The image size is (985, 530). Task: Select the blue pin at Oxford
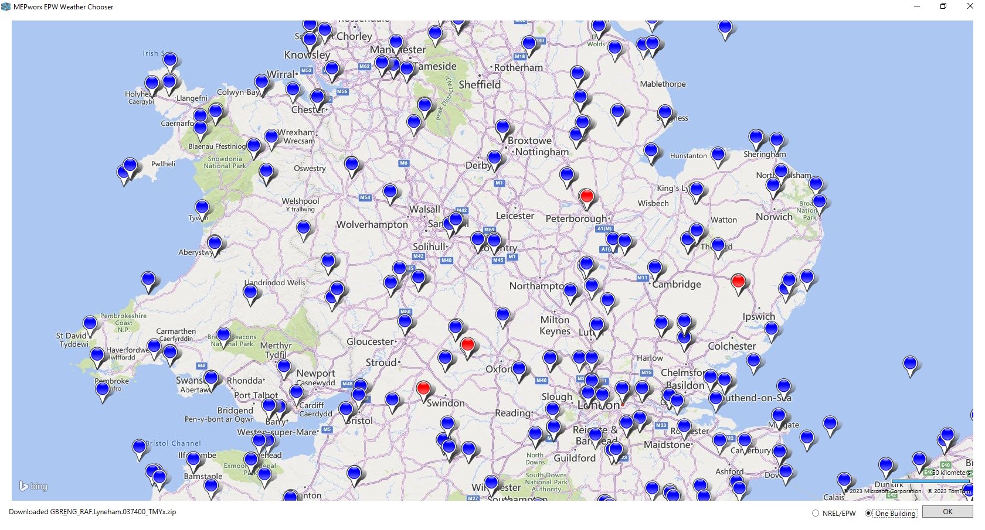point(519,371)
